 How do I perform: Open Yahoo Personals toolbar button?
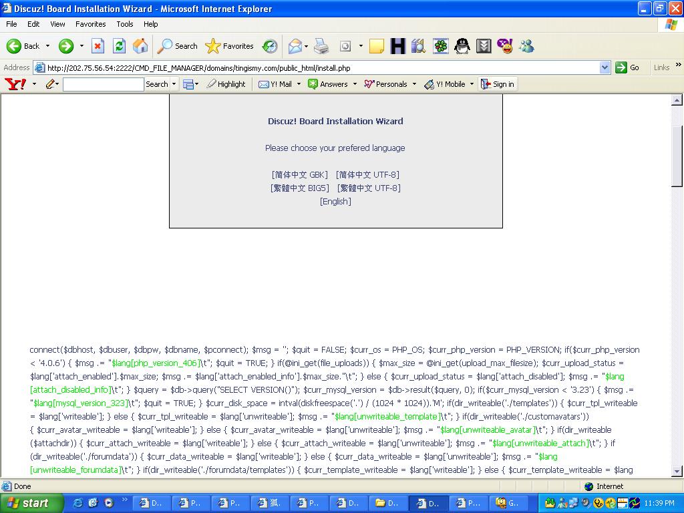coord(385,83)
